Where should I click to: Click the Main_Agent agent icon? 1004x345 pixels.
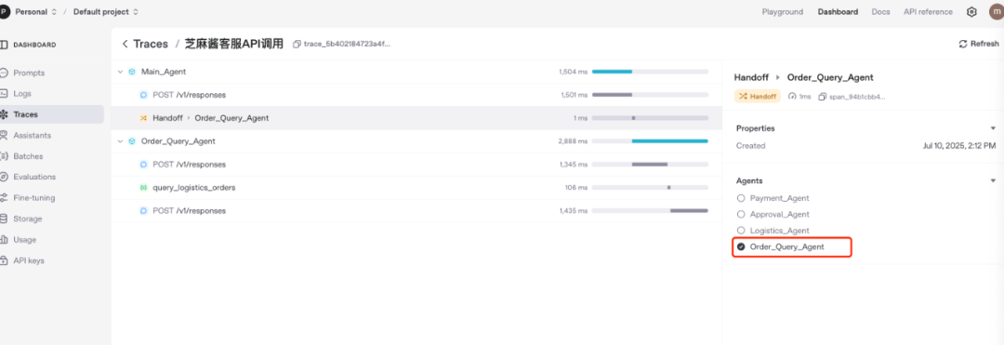tap(132, 72)
